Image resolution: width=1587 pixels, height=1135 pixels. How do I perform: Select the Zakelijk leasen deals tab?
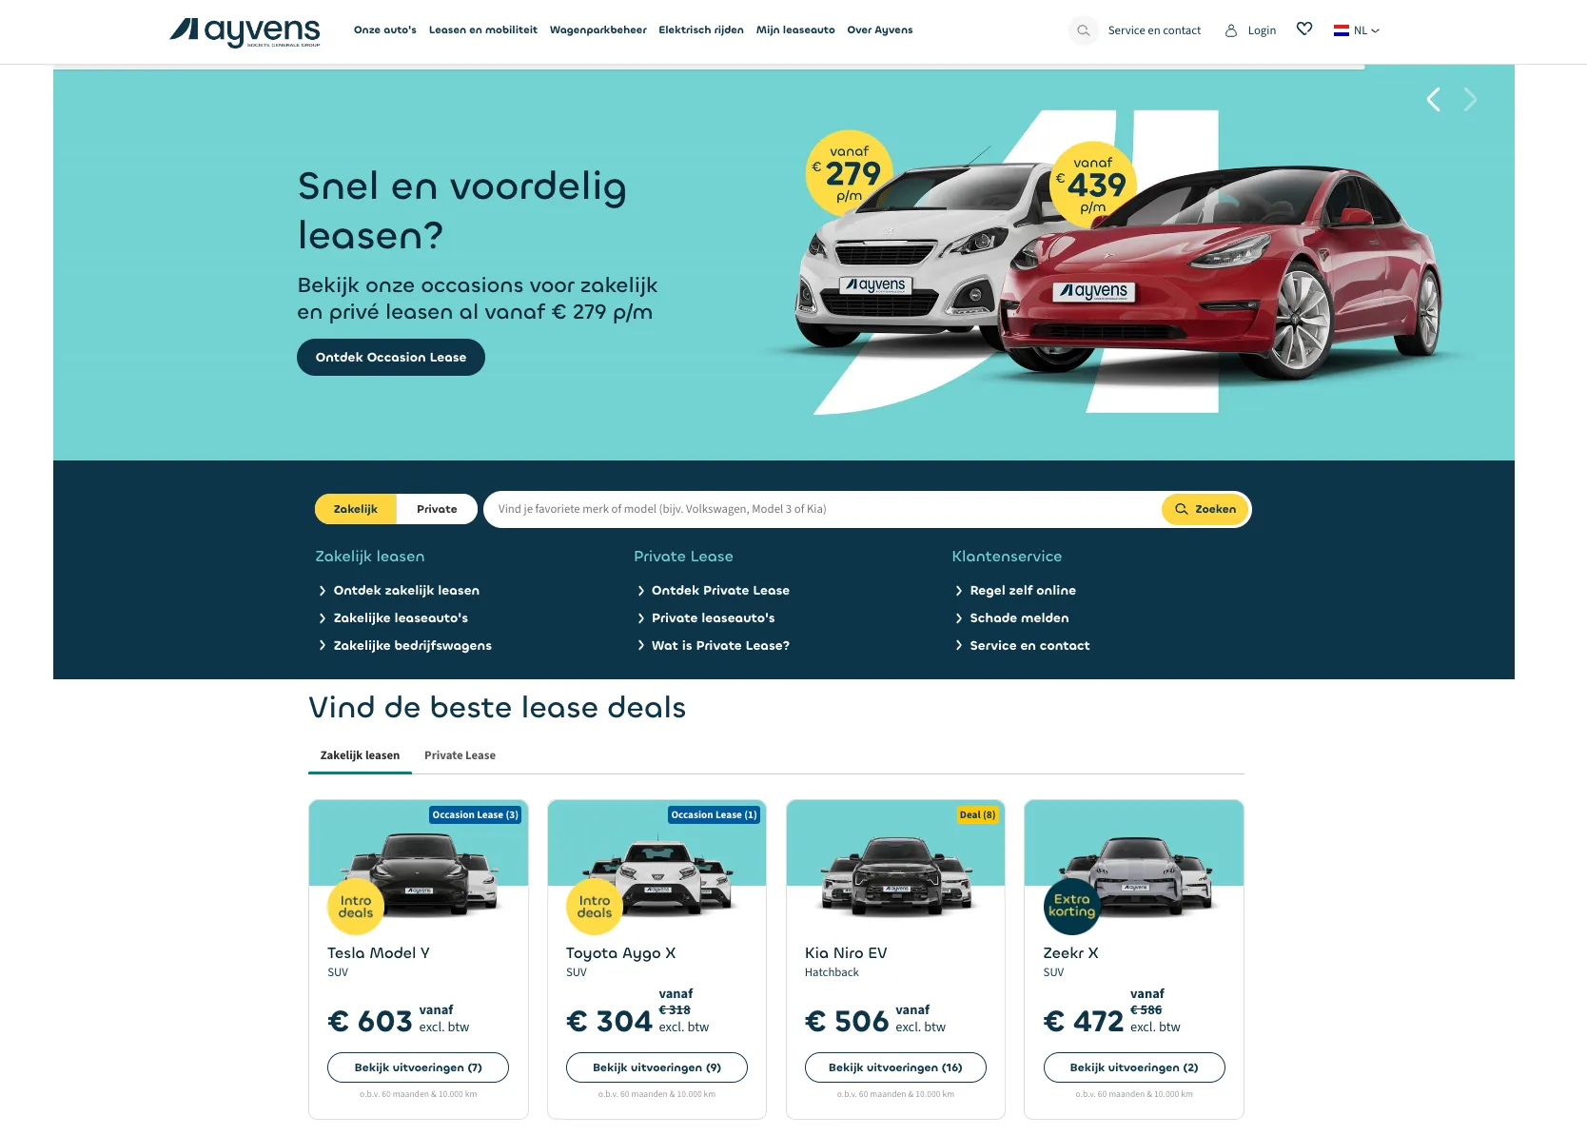[360, 755]
